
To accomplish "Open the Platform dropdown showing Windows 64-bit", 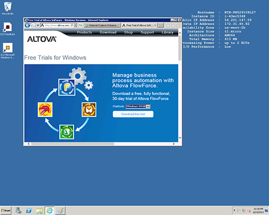I will pos(138,106).
